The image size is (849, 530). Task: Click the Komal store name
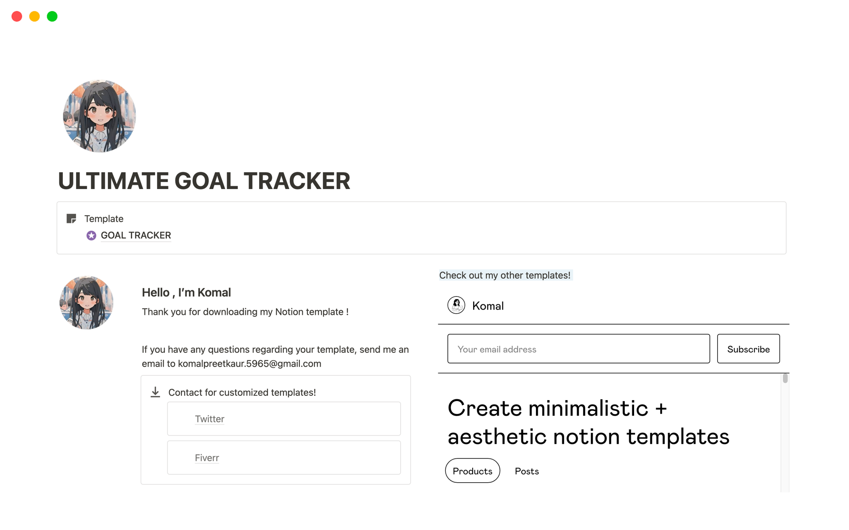point(488,306)
